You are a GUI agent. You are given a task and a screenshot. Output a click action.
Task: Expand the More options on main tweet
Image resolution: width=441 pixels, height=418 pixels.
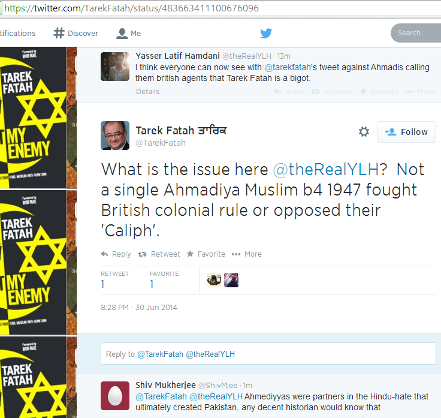click(247, 254)
